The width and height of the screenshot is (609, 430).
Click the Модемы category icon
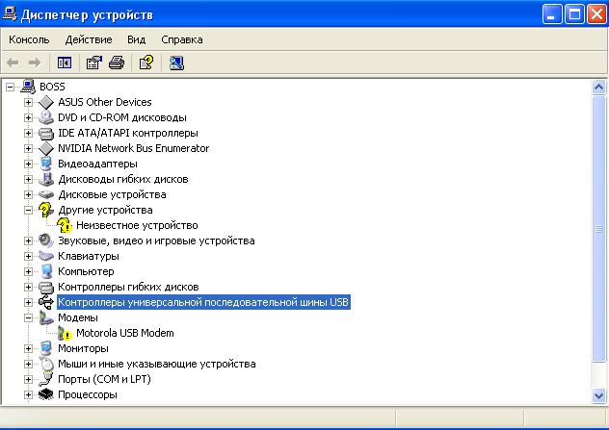pos(46,317)
